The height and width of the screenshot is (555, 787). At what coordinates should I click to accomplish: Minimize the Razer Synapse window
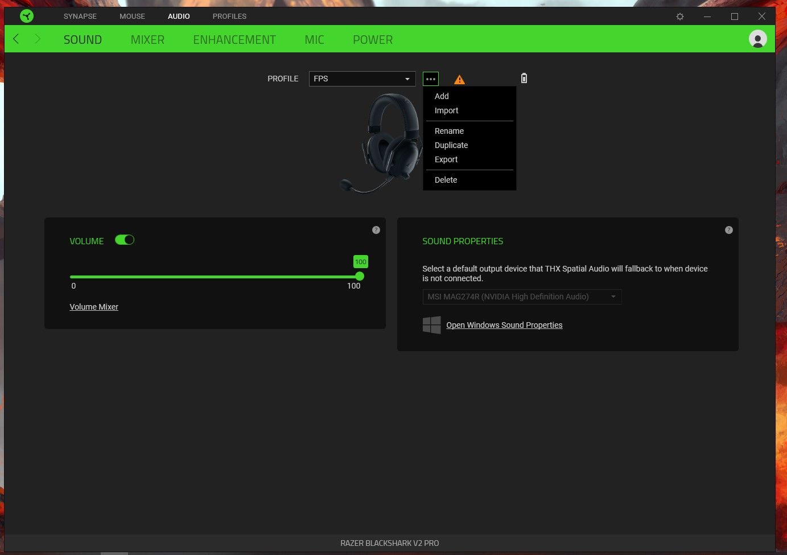[x=707, y=17]
